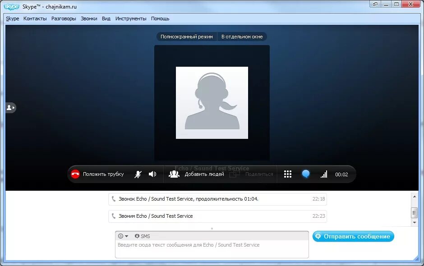Click the Echo service avatar picture

click(x=212, y=103)
